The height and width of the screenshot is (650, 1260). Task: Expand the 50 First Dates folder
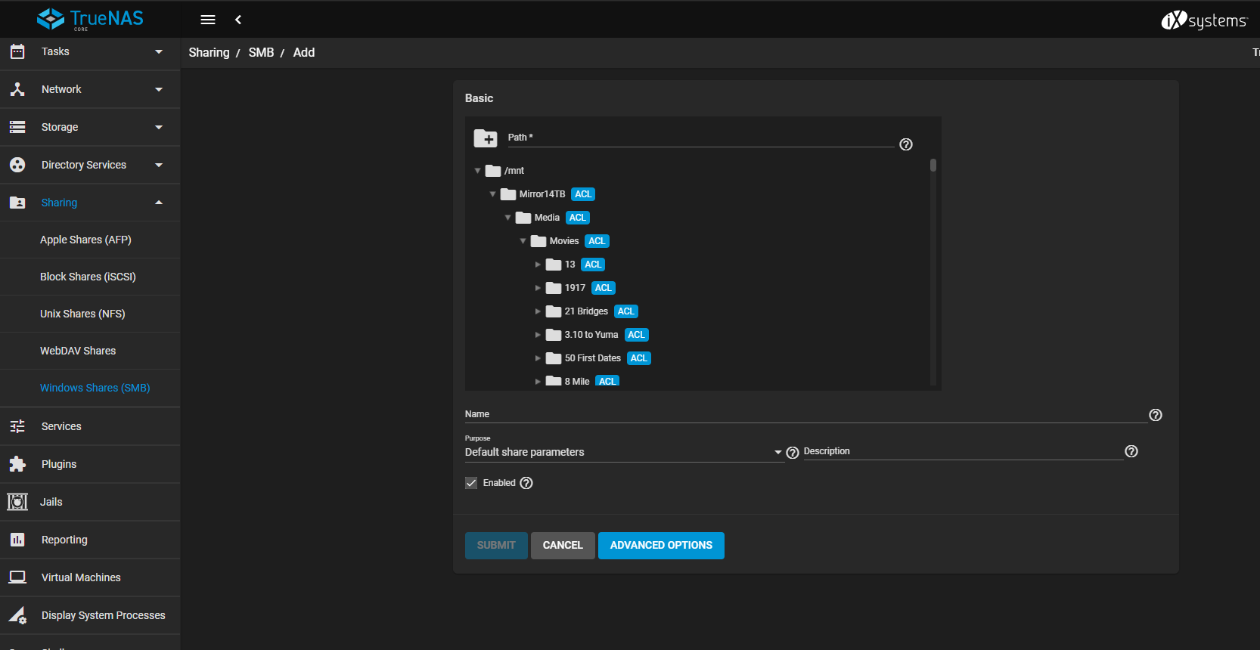tap(538, 358)
